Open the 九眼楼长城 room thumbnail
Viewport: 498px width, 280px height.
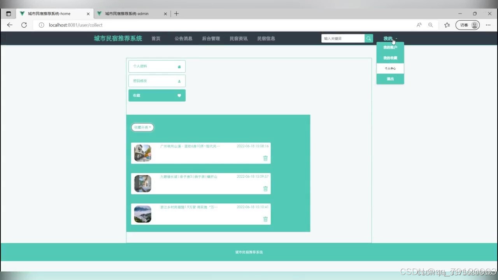pos(143,184)
